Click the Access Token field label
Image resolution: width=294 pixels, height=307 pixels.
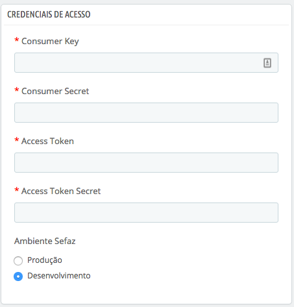[x=47, y=141]
